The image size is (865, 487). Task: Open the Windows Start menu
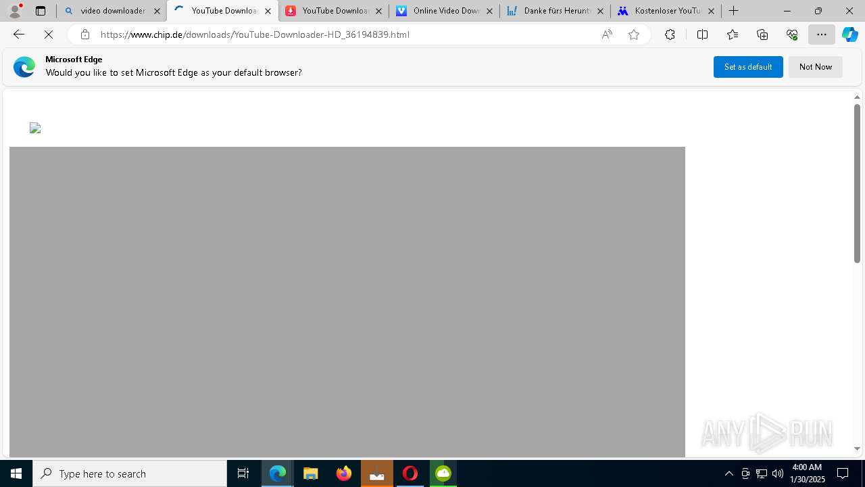click(x=16, y=473)
